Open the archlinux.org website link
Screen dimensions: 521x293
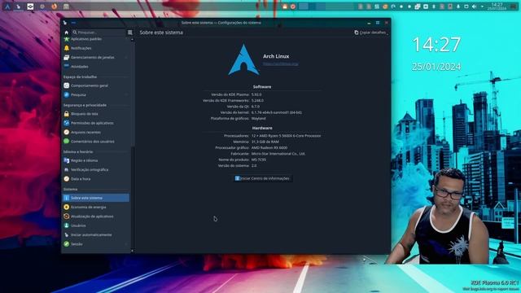pos(281,63)
